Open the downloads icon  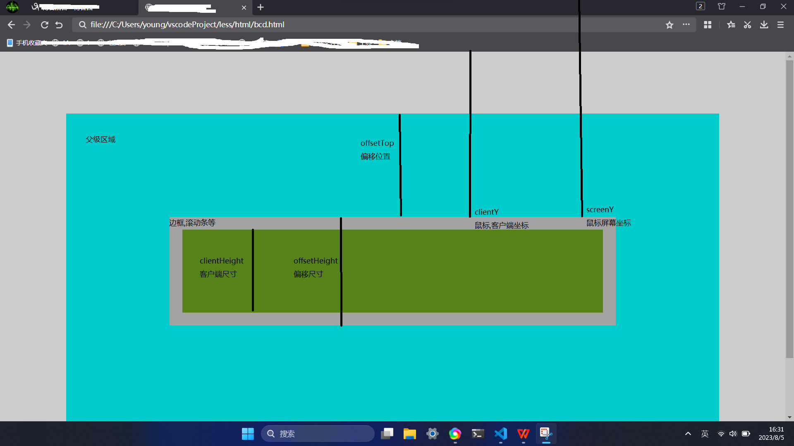coord(764,25)
